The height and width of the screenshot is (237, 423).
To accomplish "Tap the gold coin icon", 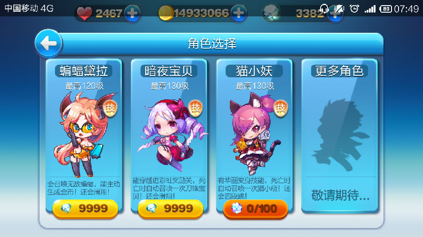I will 165,13.
